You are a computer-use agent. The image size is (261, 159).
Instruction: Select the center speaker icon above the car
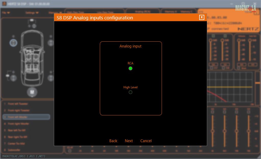click(34, 26)
